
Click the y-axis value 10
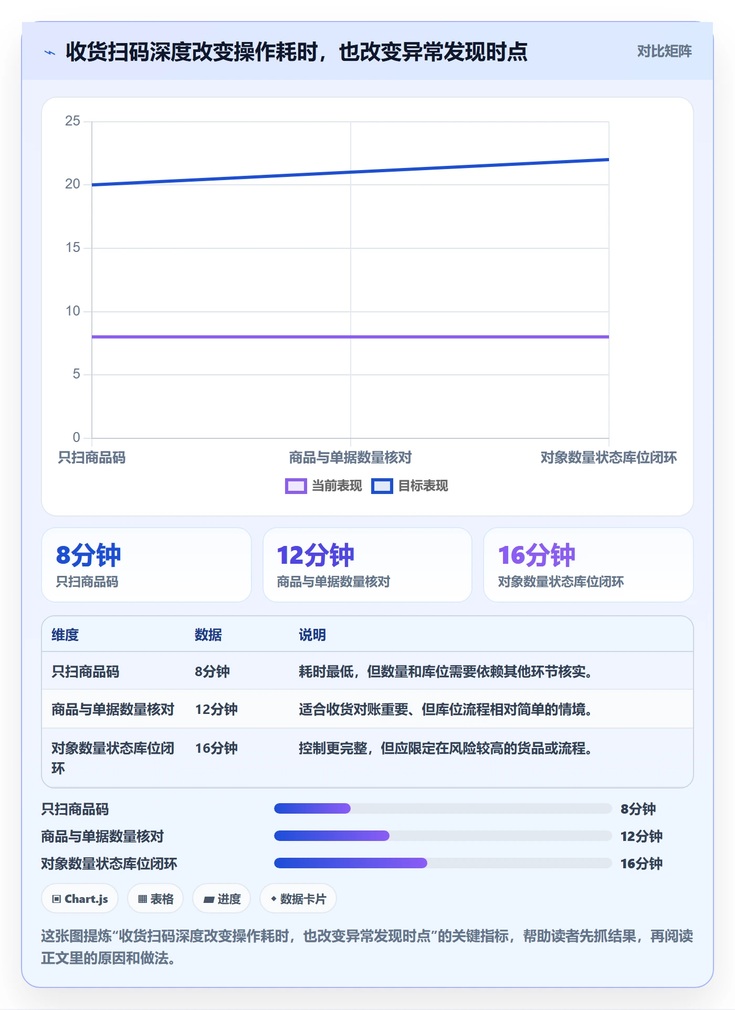tap(72, 311)
